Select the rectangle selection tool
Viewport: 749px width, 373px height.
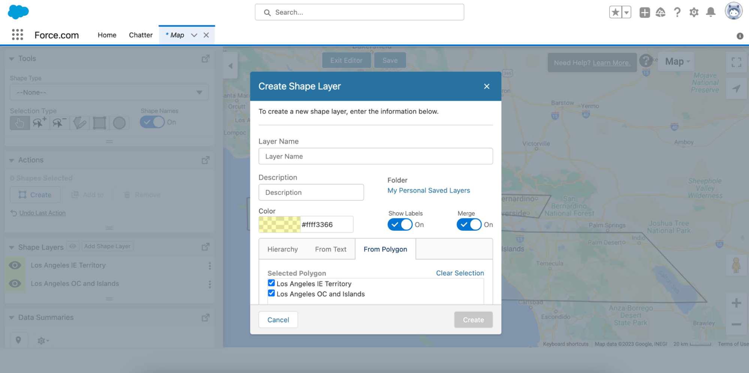tap(99, 123)
